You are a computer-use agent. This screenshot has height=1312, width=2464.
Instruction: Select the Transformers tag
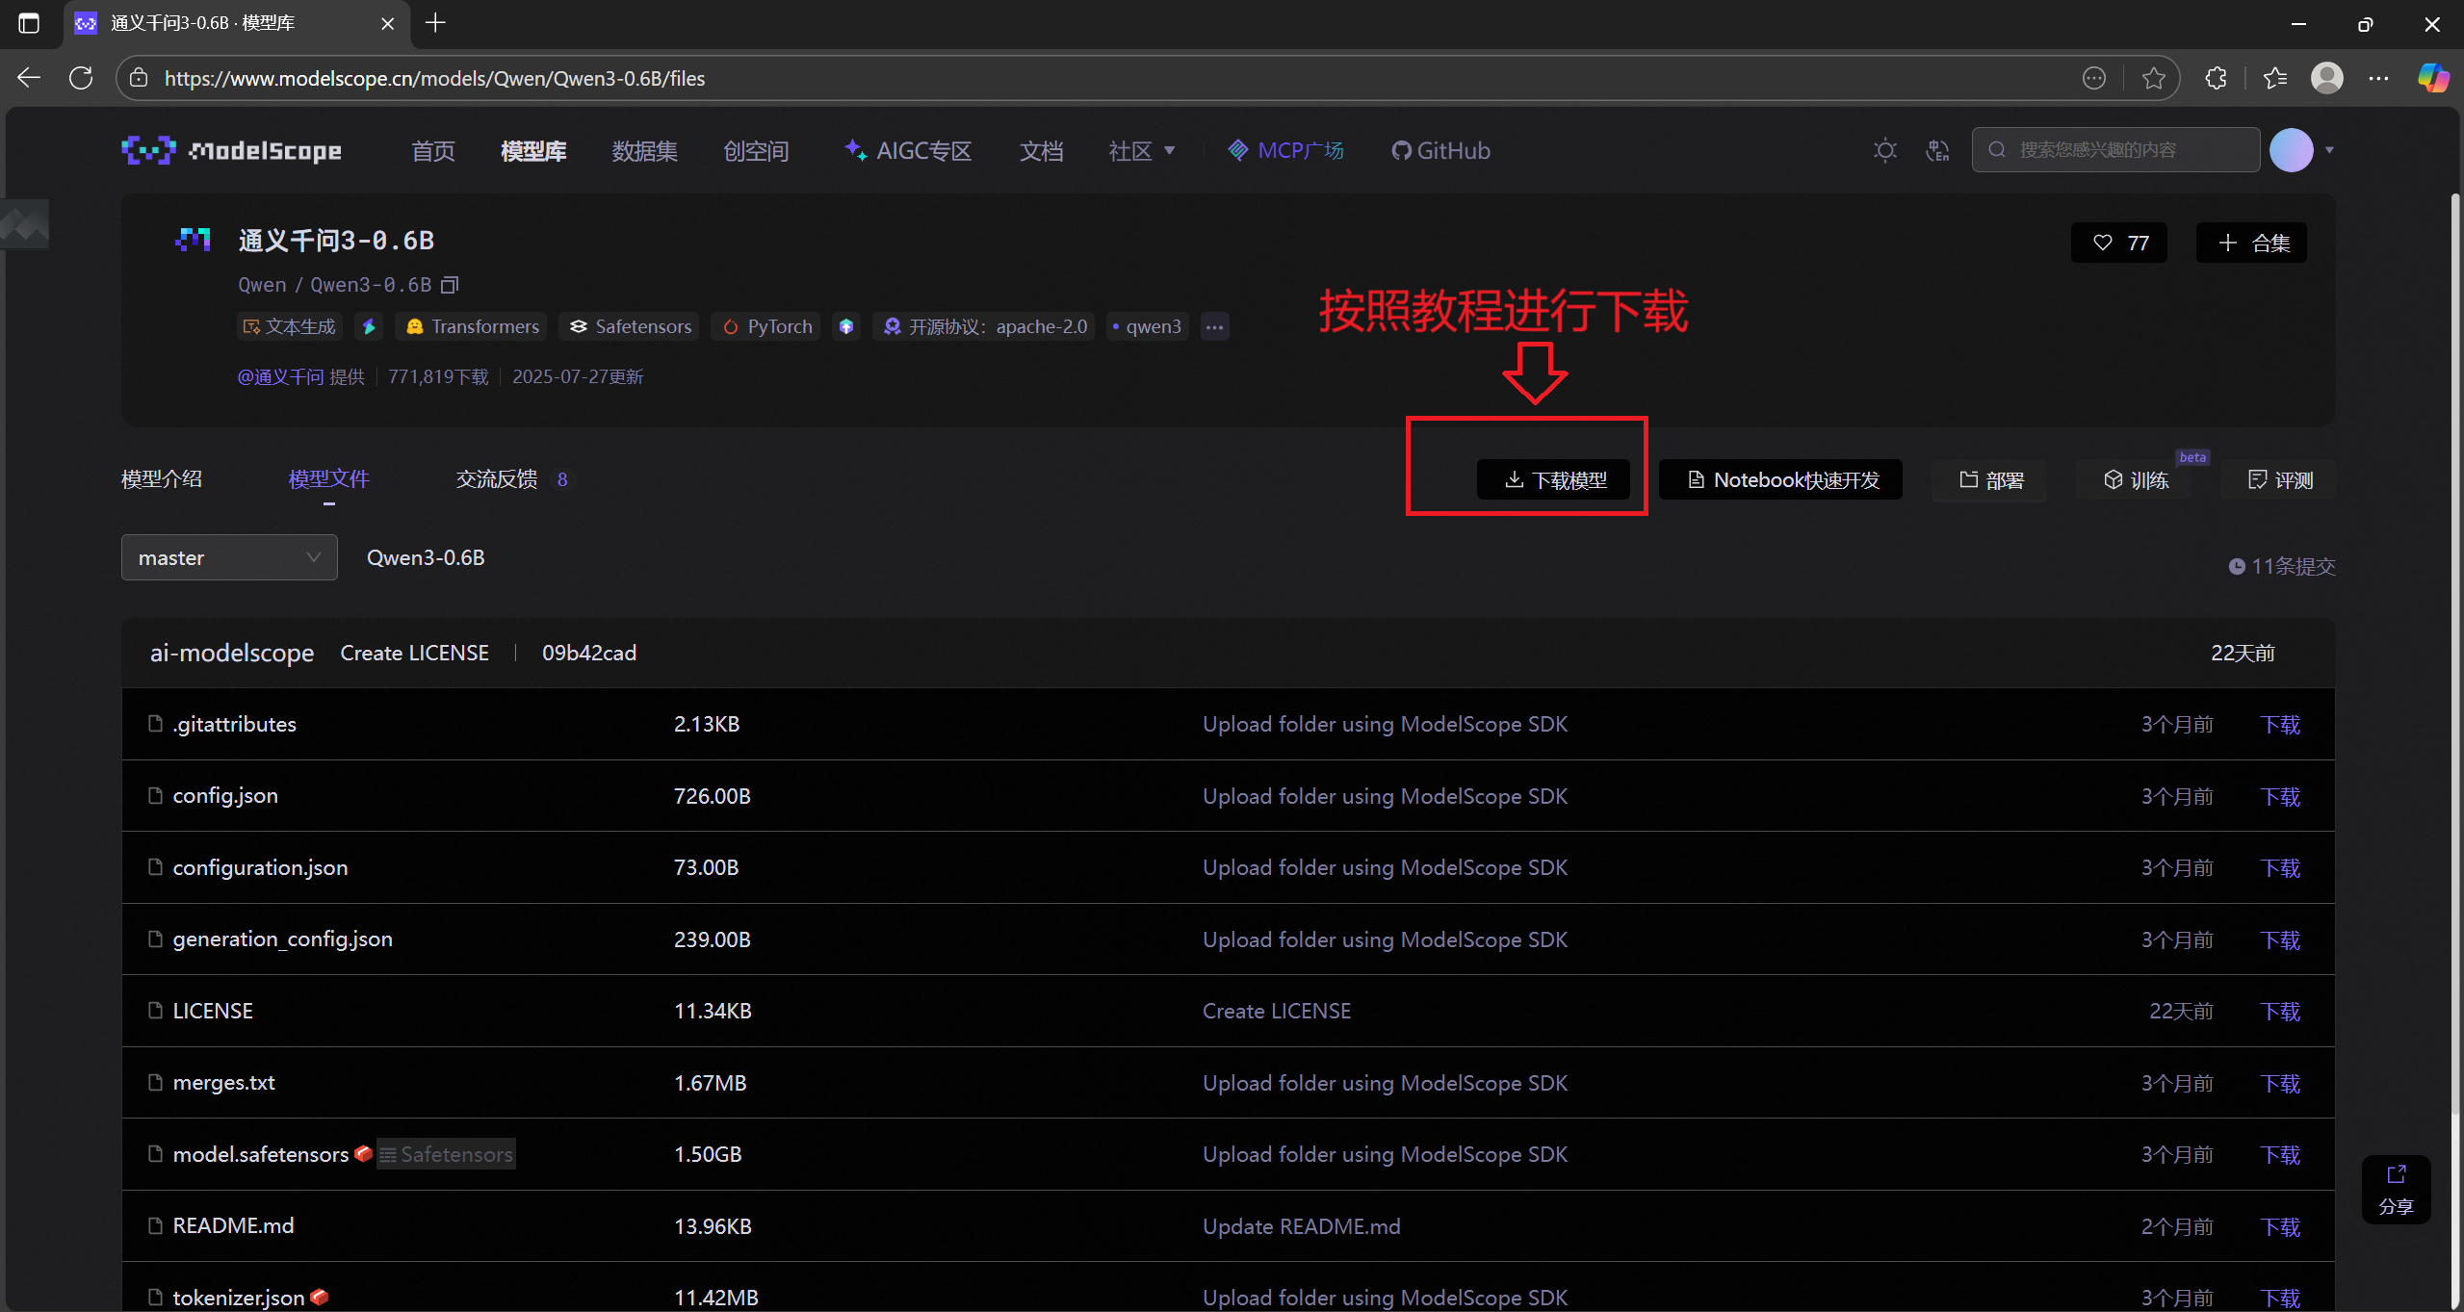point(472,326)
